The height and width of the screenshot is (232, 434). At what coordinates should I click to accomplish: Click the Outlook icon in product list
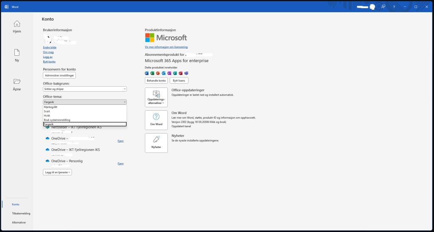pos(164,73)
